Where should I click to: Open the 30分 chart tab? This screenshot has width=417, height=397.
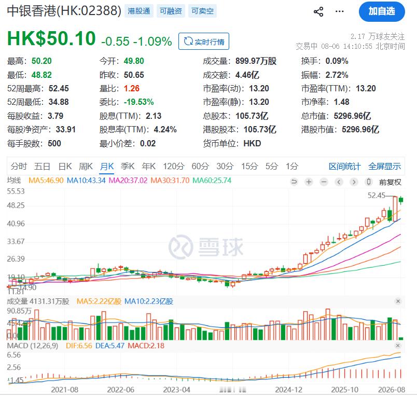click(225, 166)
